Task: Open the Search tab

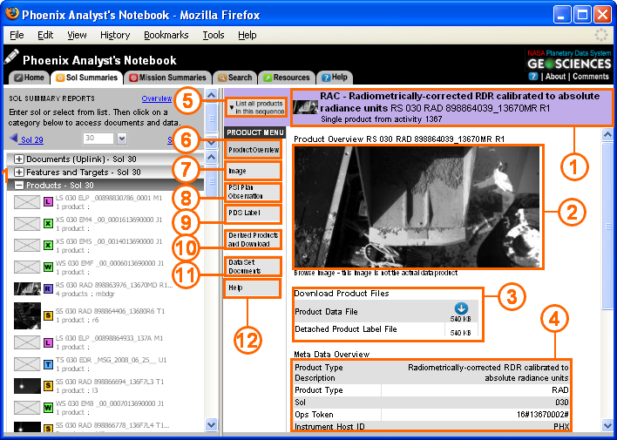Action: [x=234, y=78]
